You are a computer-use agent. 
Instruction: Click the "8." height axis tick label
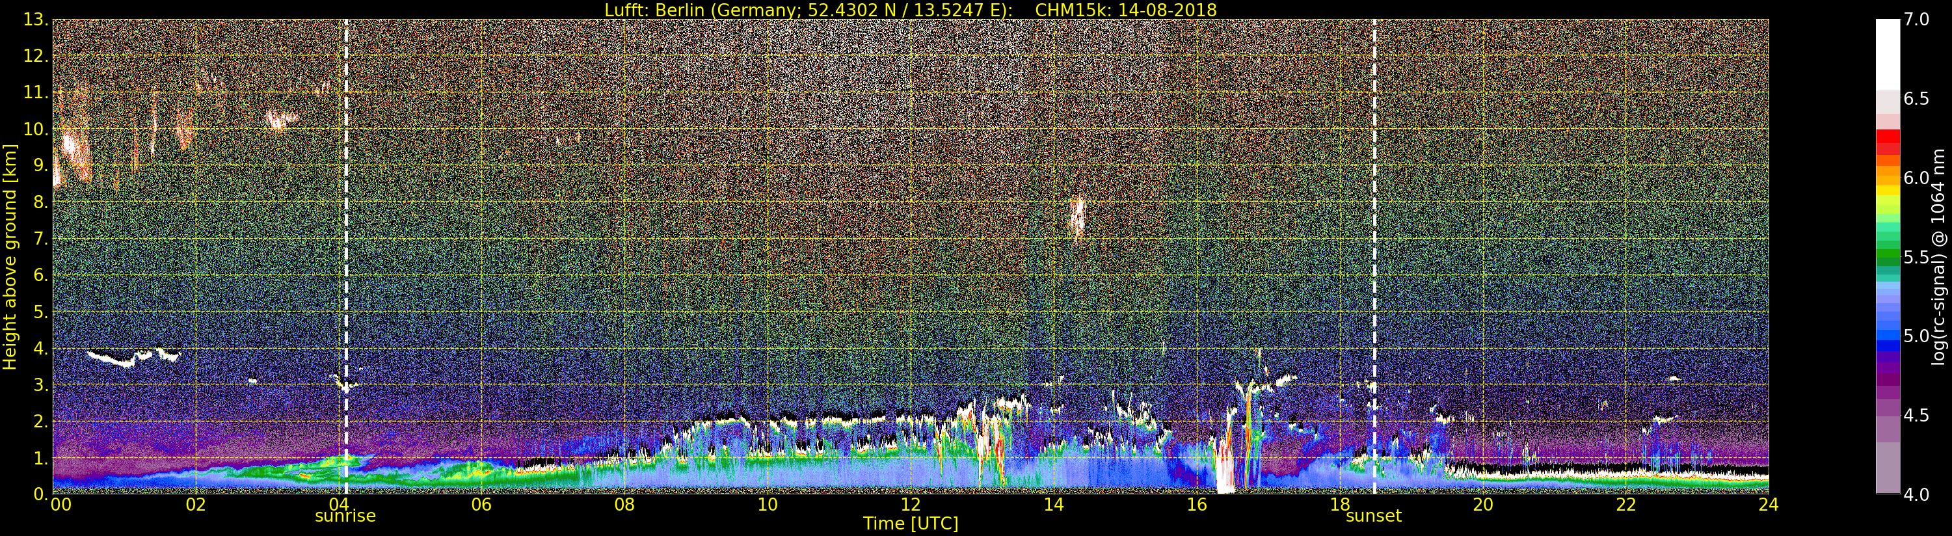pos(40,202)
